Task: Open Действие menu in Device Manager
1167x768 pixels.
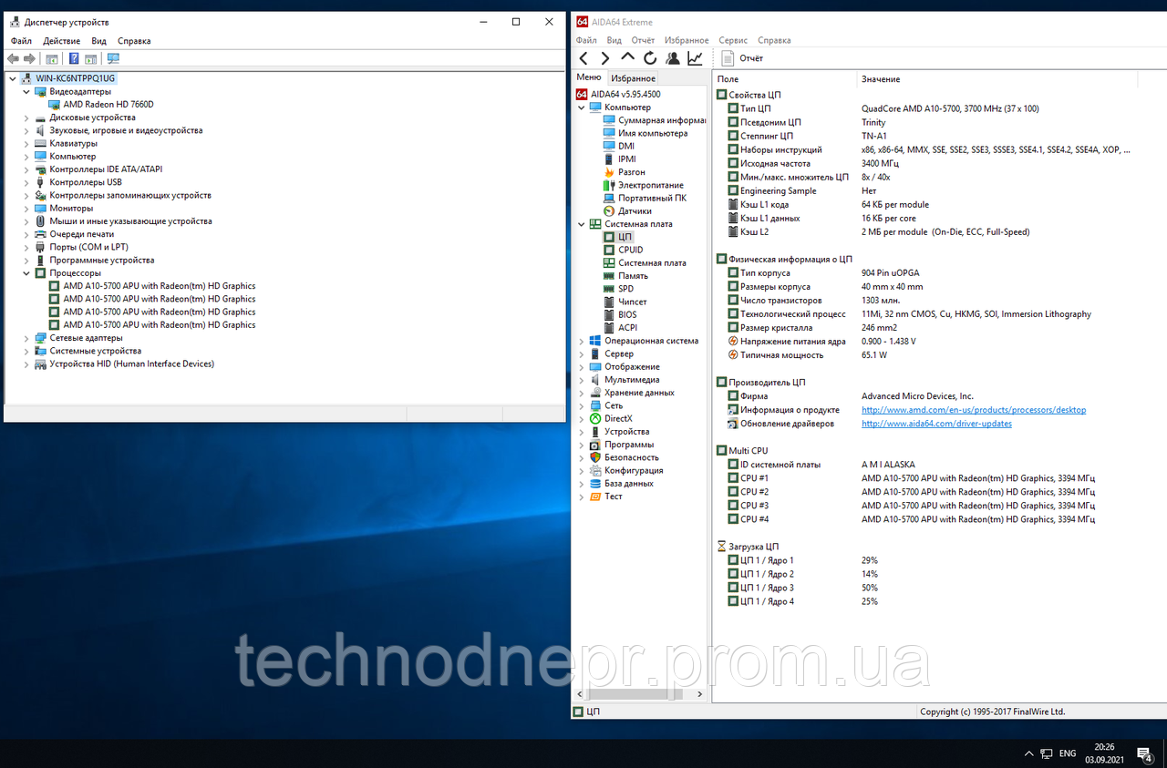Action: (61, 41)
